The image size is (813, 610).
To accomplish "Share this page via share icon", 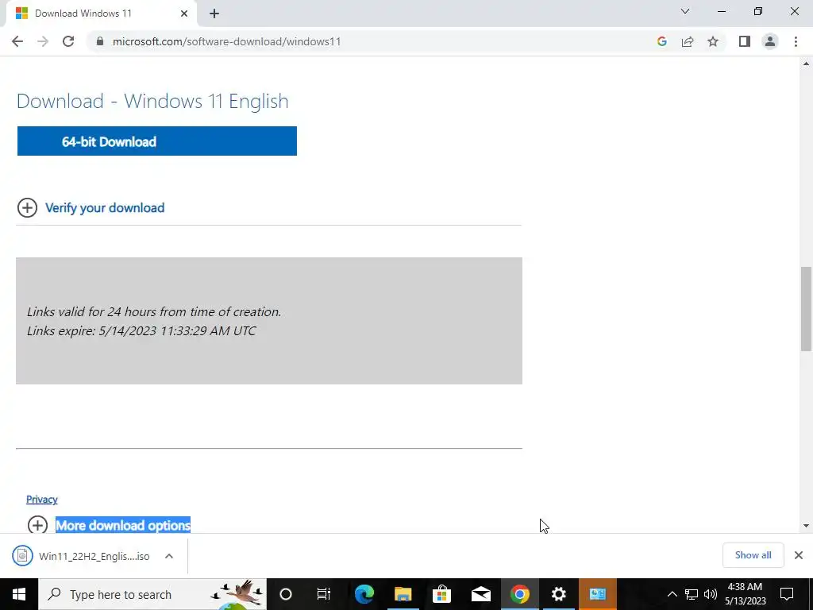I will (688, 41).
